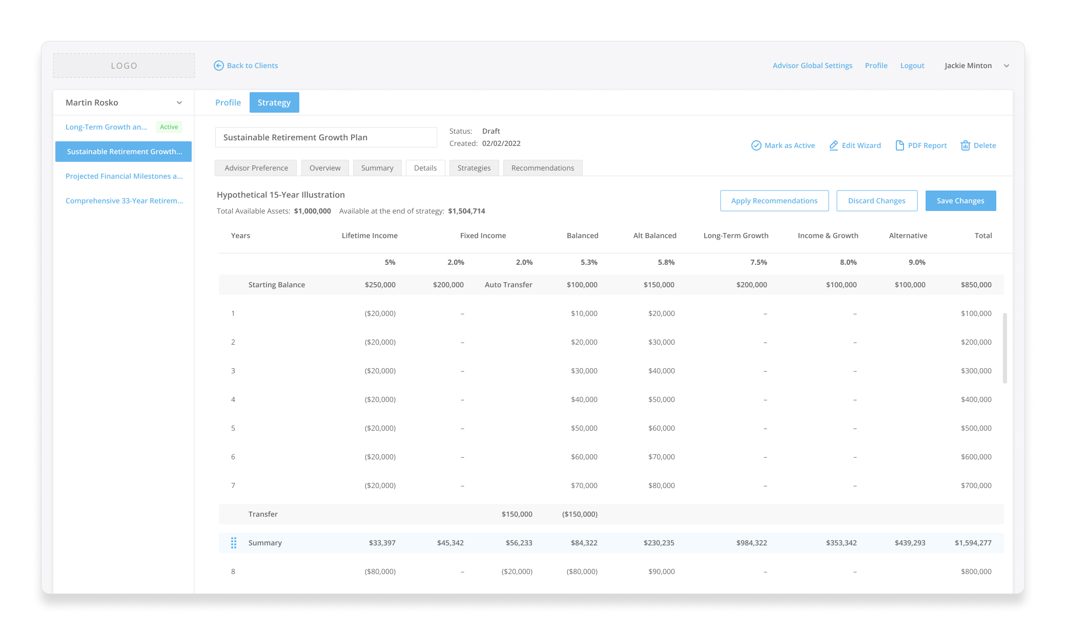1066x635 pixels.
Task: Click the Lifetime Income column header
Action: 370,236
